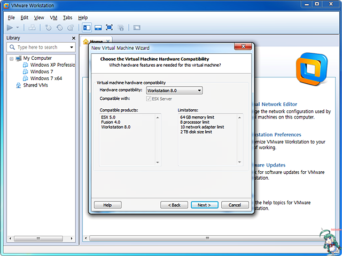342x256 pixels.
Task: Open the File menu
Action: (x=11, y=18)
